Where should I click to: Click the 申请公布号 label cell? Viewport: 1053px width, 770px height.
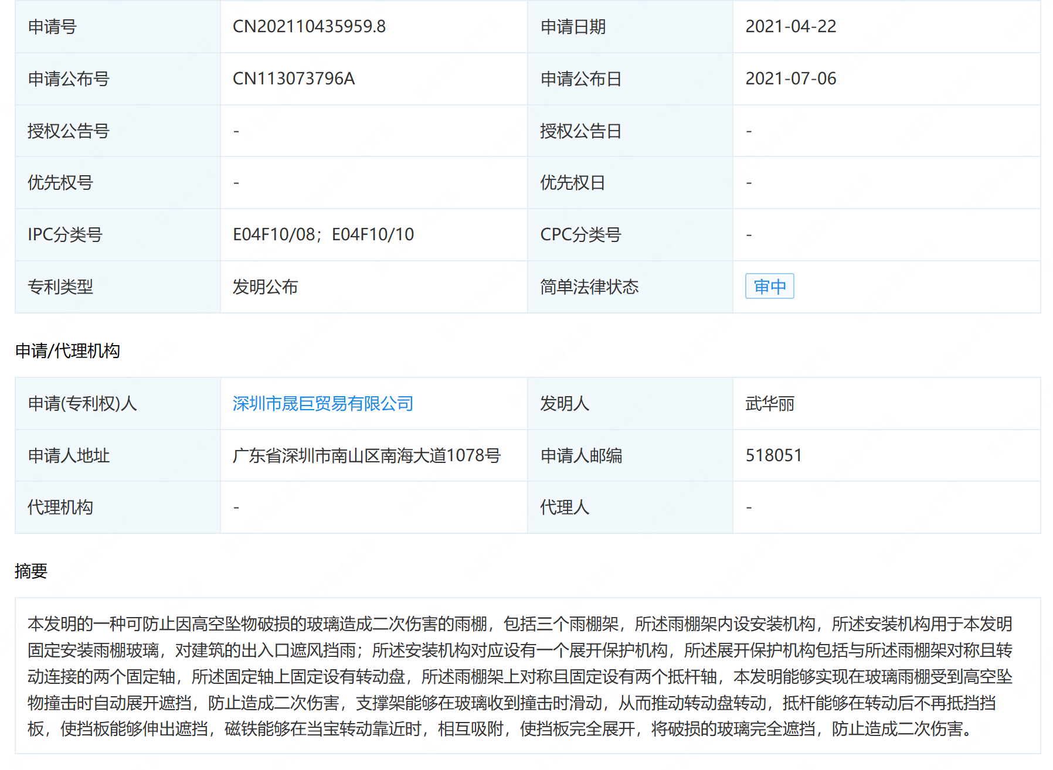click(x=118, y=79)
